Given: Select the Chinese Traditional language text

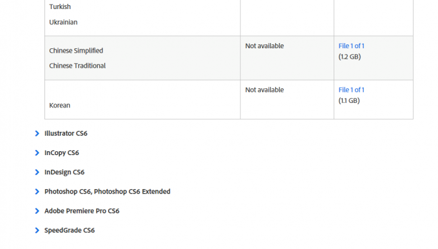Looking at the screenshot, I should click(77, 66).
